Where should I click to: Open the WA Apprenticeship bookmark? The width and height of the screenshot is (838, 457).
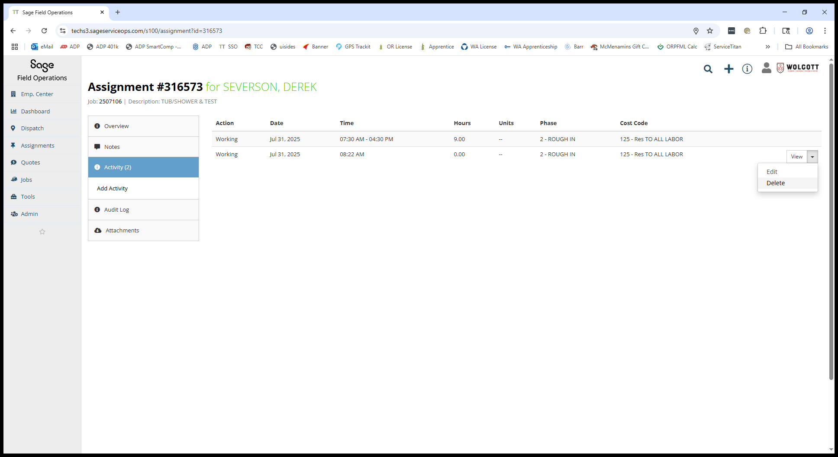531,47
